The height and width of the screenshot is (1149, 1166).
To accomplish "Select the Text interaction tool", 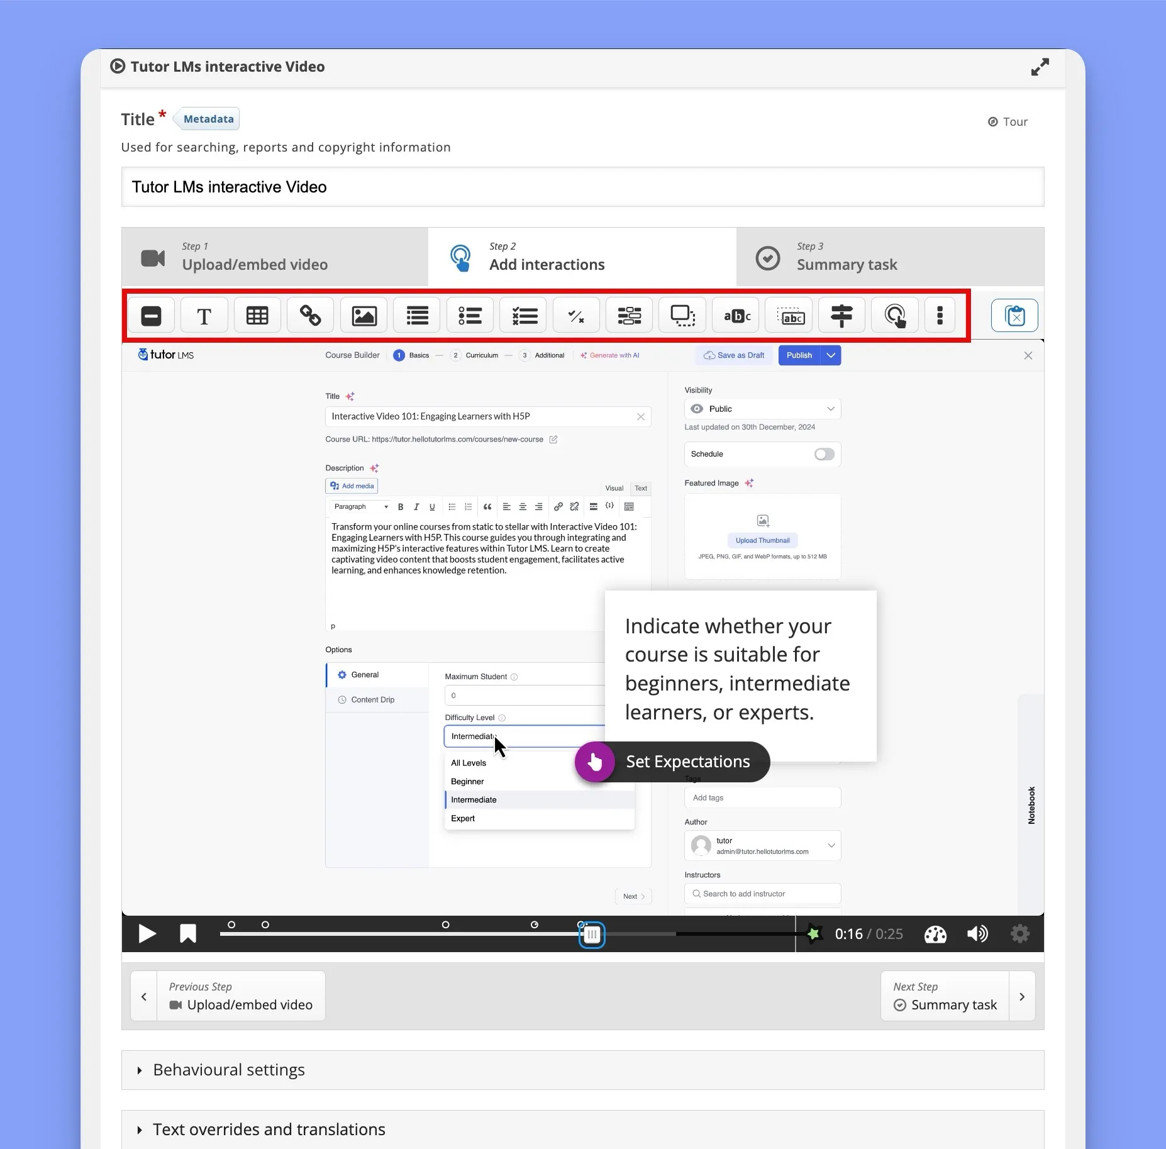I will coord(204,315).
